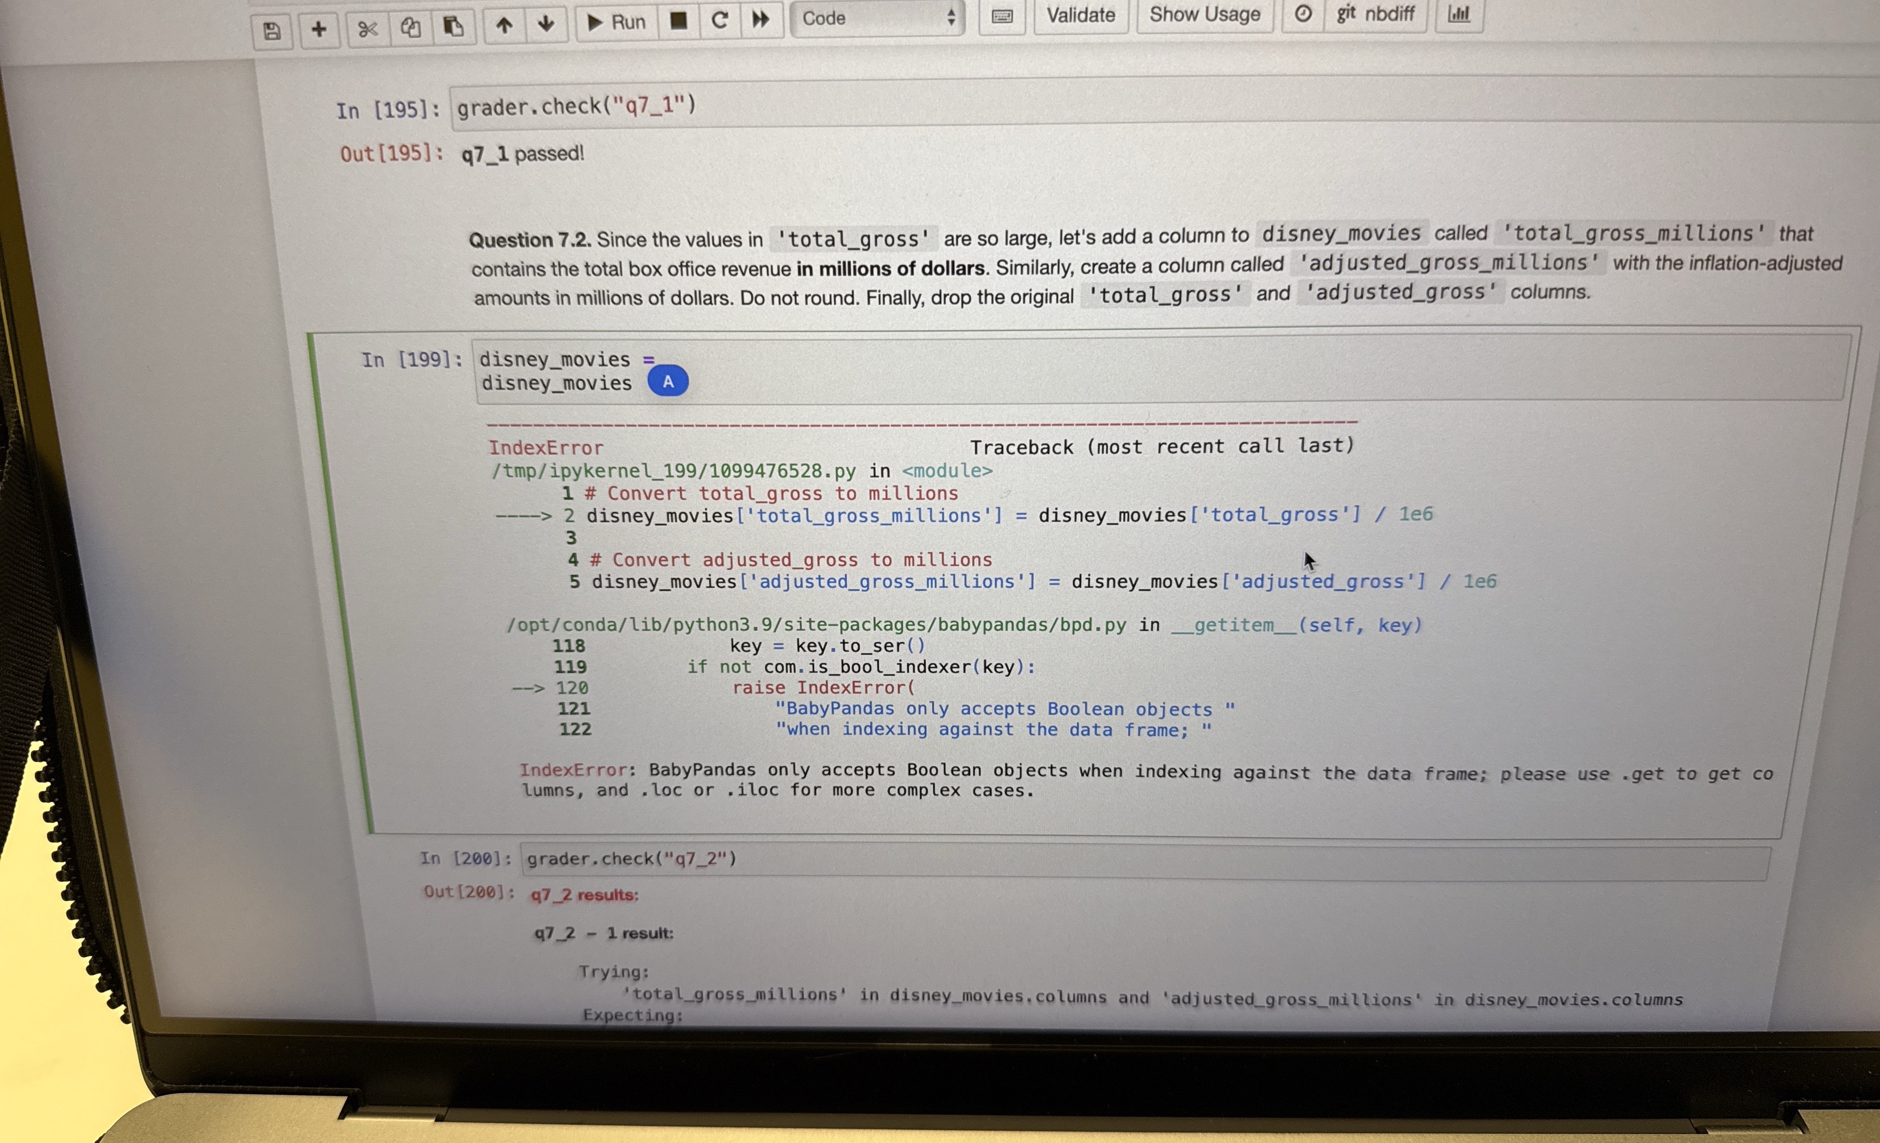The width and height of the screenshot is (1880, 1143).
Task: Paste cells below icon
Action: [453, 27]
